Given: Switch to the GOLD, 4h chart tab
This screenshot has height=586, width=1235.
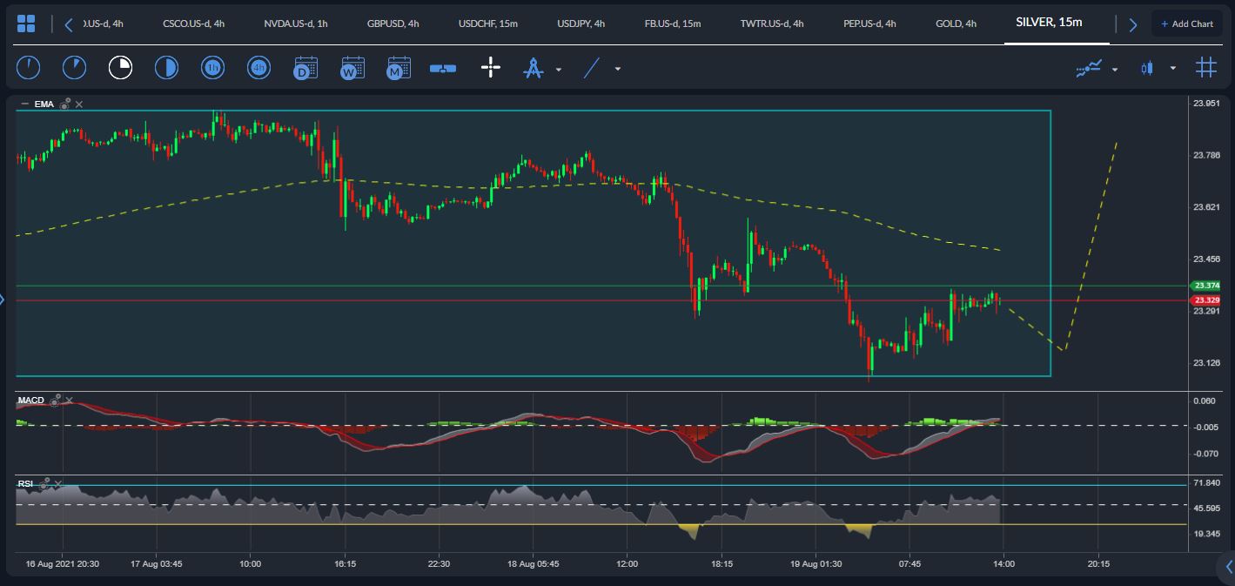Looking at the screenshot, I should [955, 24].
